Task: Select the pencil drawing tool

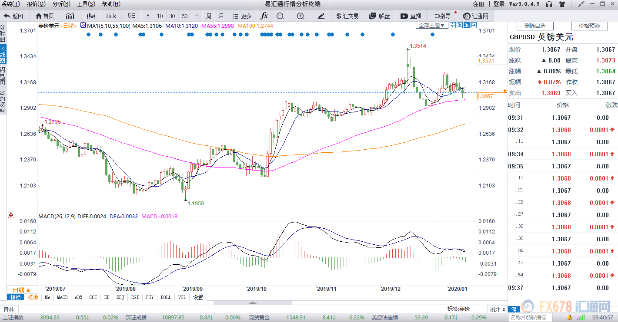Action: coord(321,16)
